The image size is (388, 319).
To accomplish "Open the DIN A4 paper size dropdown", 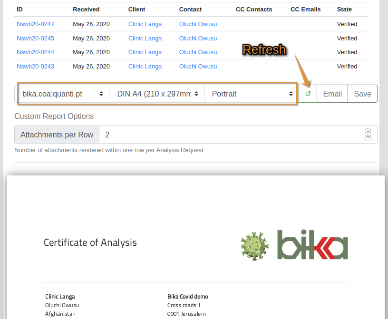I will tap(156, 94).
